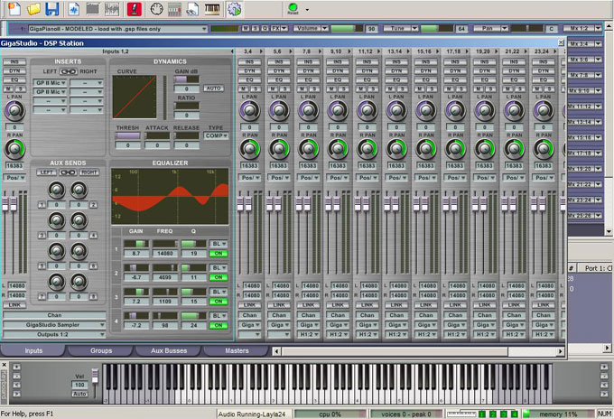Image resolution: width=614 pixels, height=419 pixels.
Task: Click the L PAN knob on Inputs 1,2
Action: click(14, 111)
